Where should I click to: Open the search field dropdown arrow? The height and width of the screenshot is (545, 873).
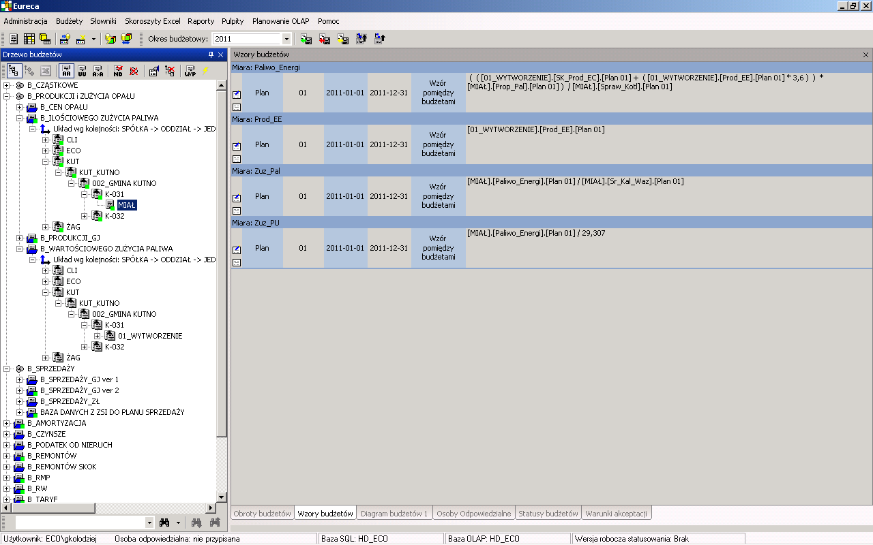(x=149, y=523)
